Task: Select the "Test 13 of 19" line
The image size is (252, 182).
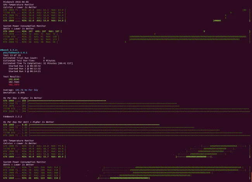Action: pyautogui.click(x=12, y=55)
